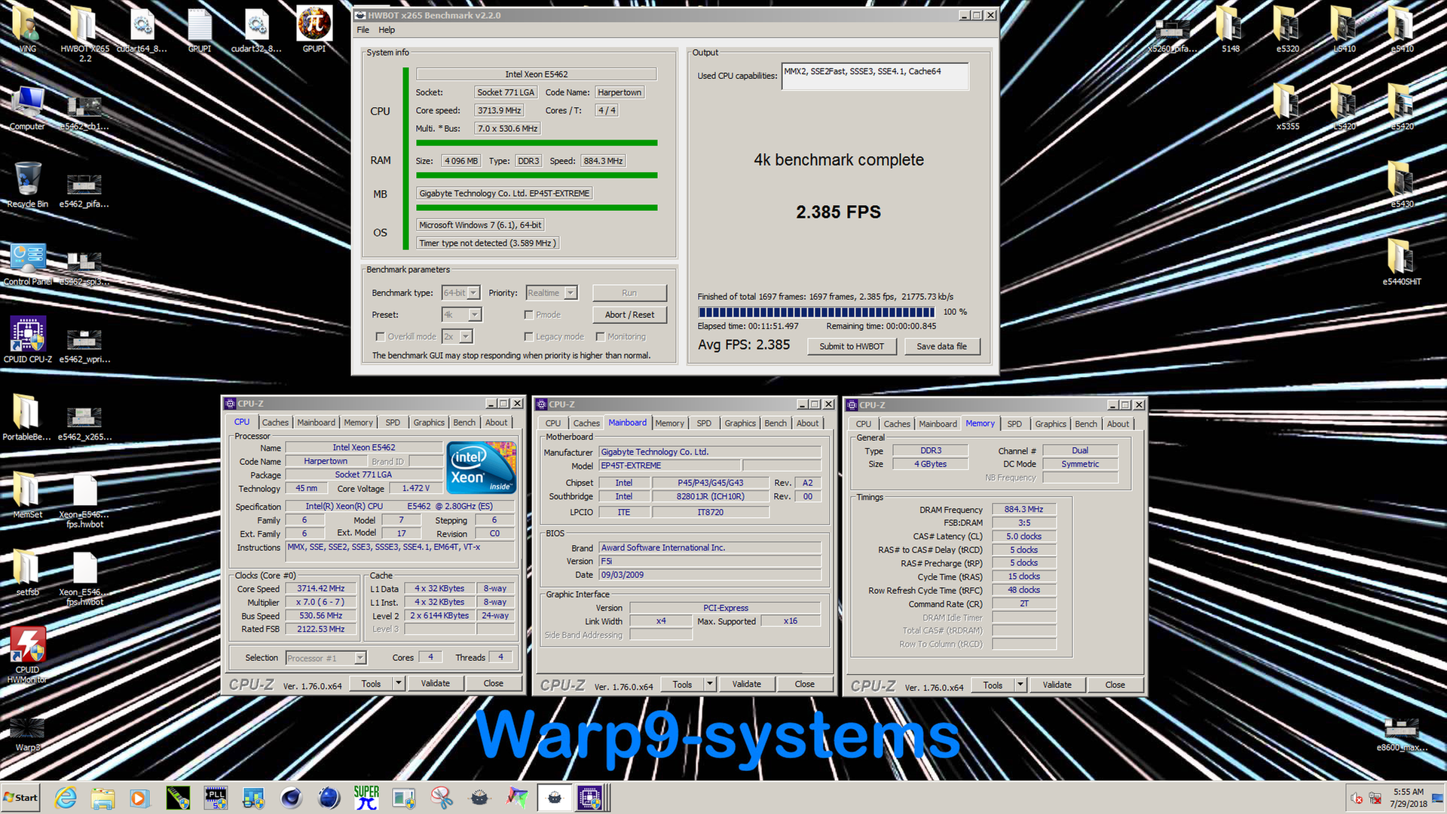This screenshot has width=1447, height=814.
Task: Open Bench tab in CPU-Z CPU window
Action: 464,423
